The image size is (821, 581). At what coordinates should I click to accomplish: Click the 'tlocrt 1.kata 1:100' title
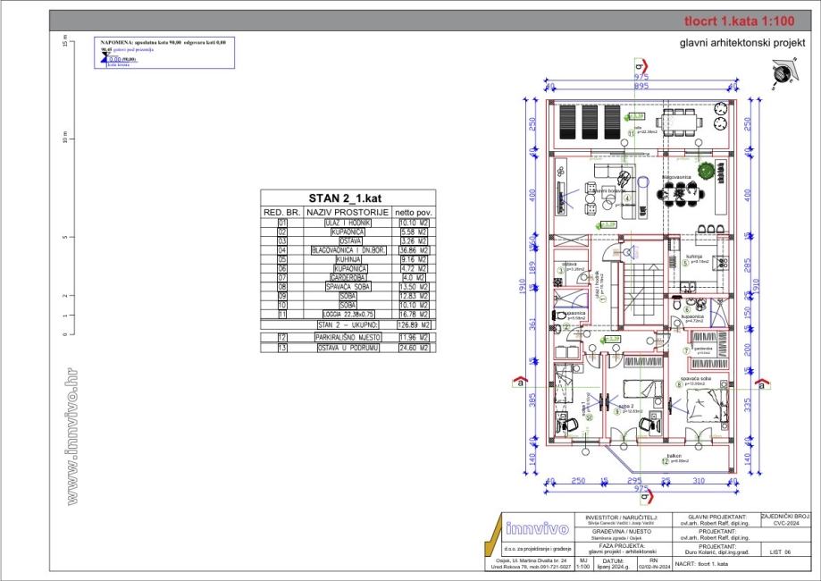point(739,21)
